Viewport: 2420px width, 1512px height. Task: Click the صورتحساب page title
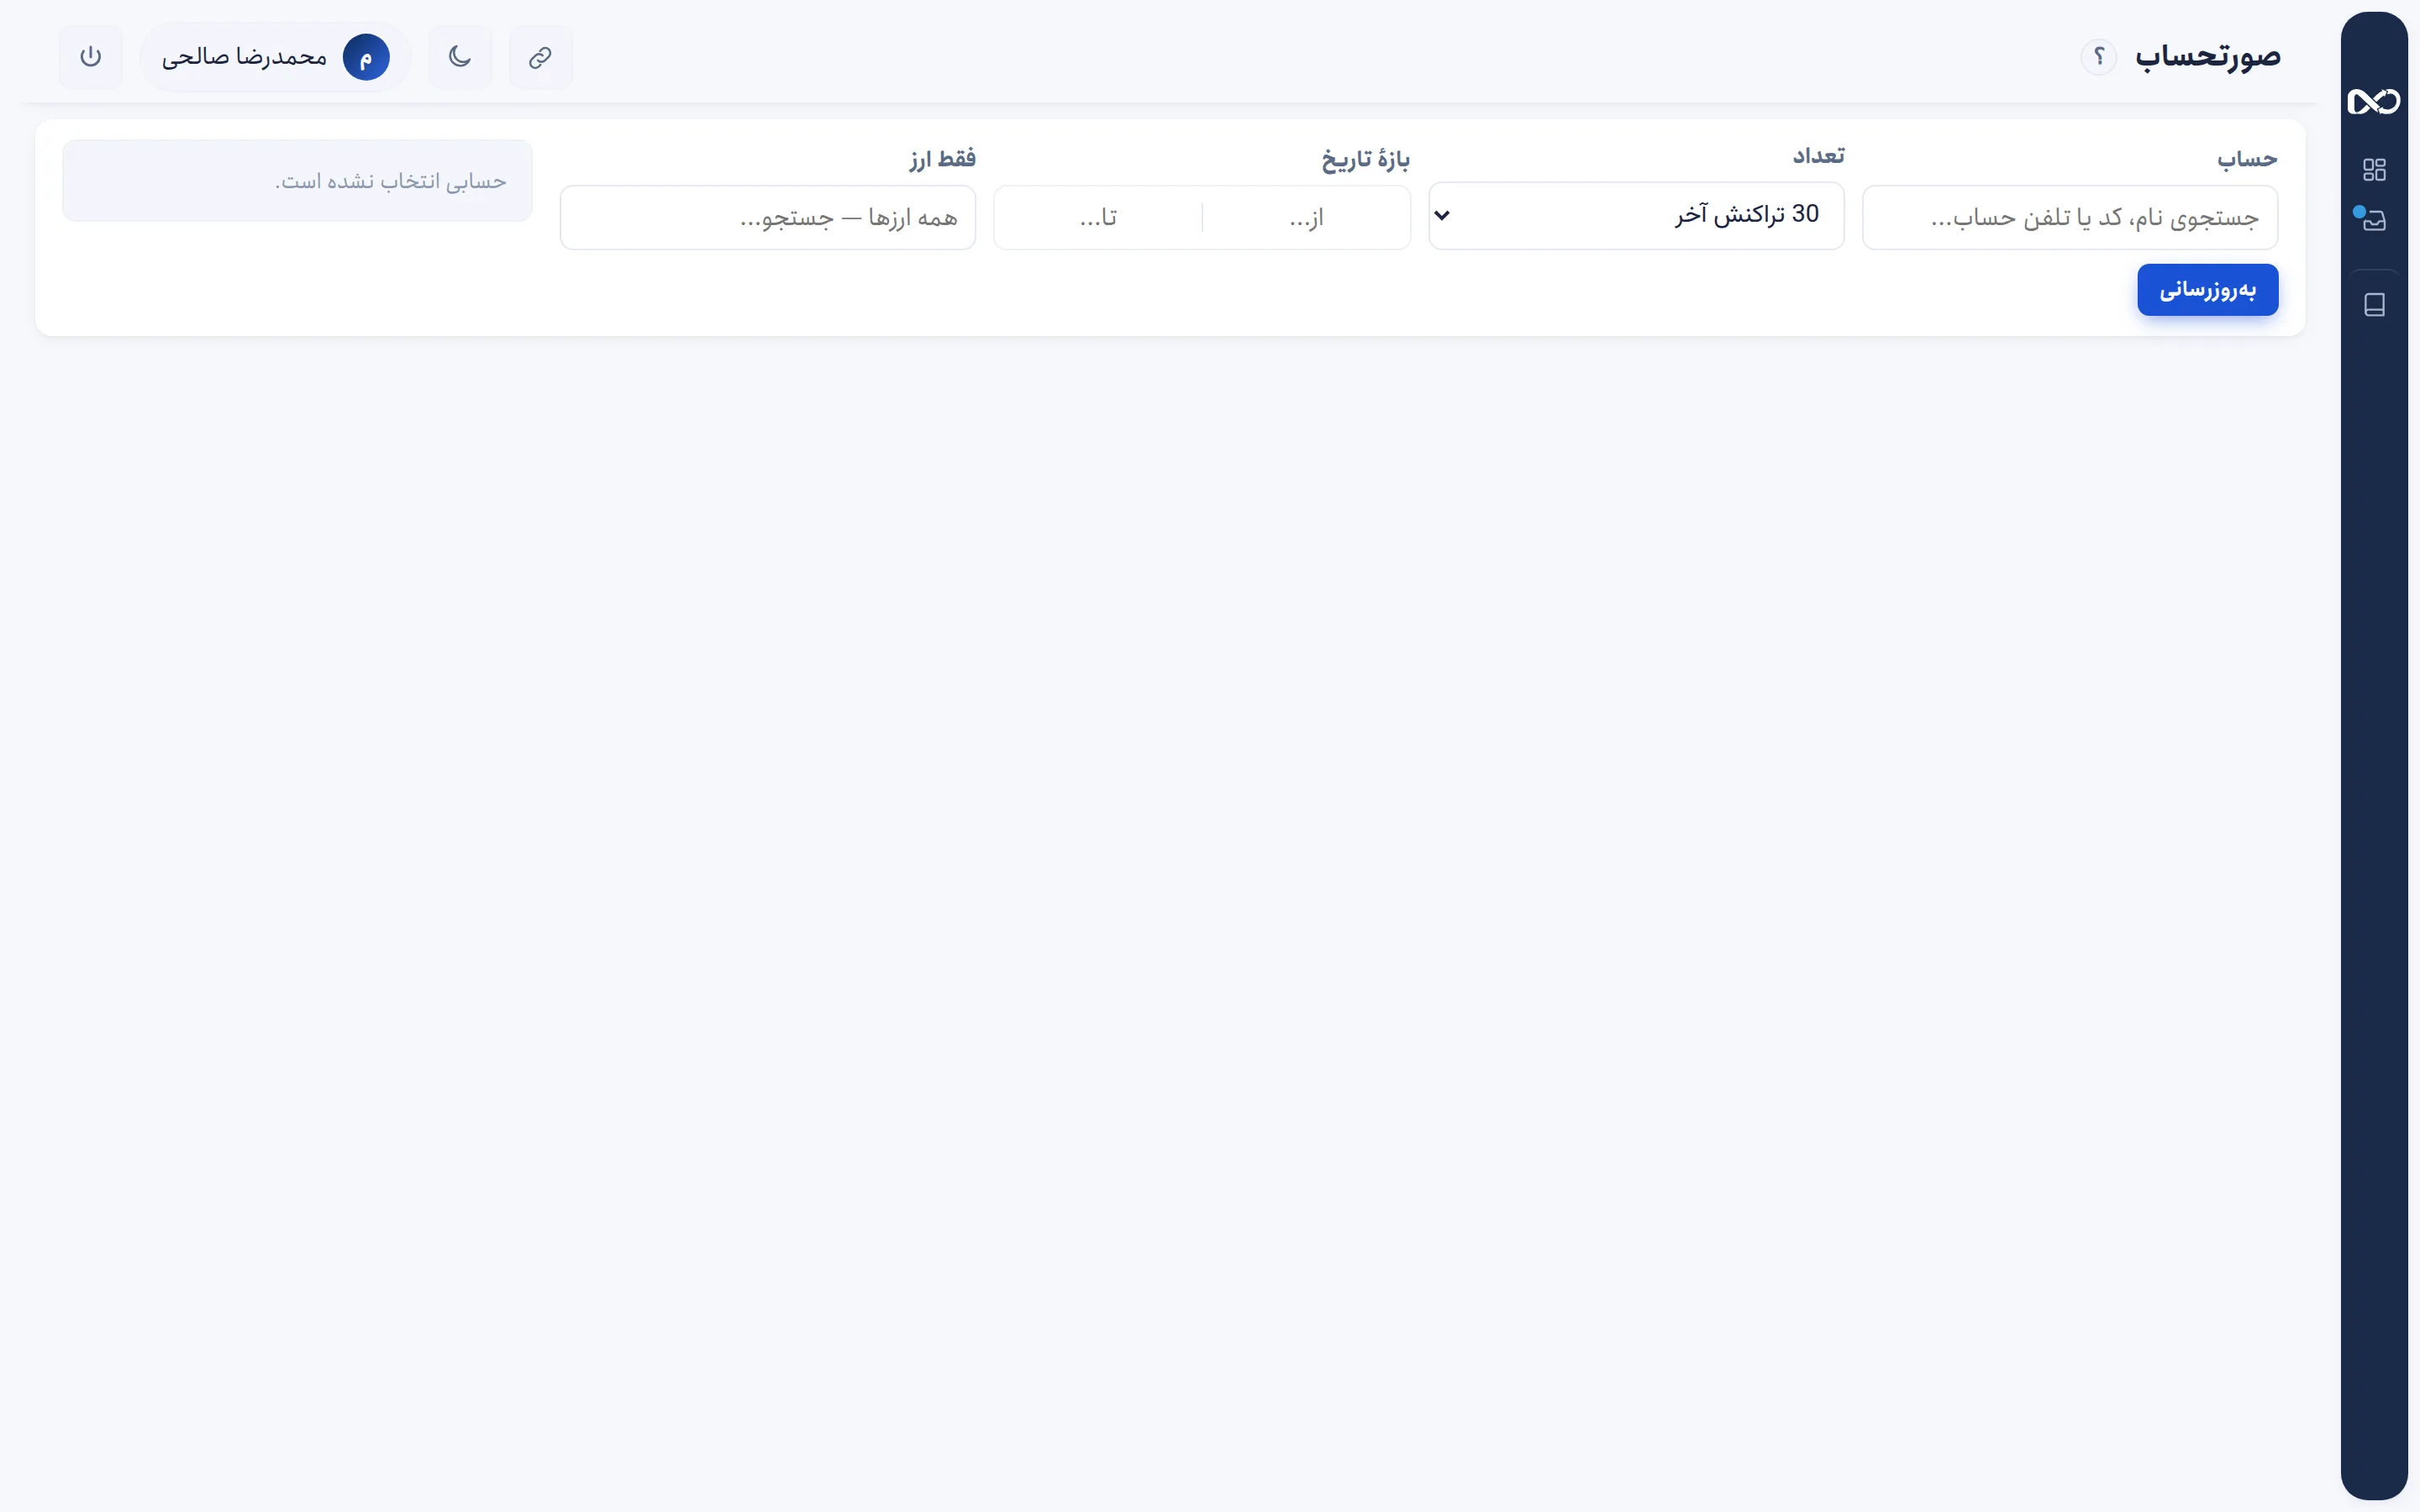pos(2207,56)
